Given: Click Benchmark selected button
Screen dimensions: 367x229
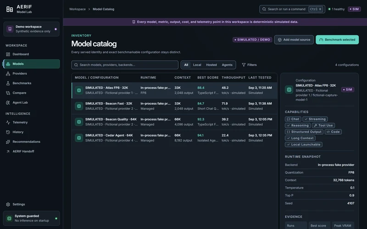Looking at the screenshot, I should 337,40.
